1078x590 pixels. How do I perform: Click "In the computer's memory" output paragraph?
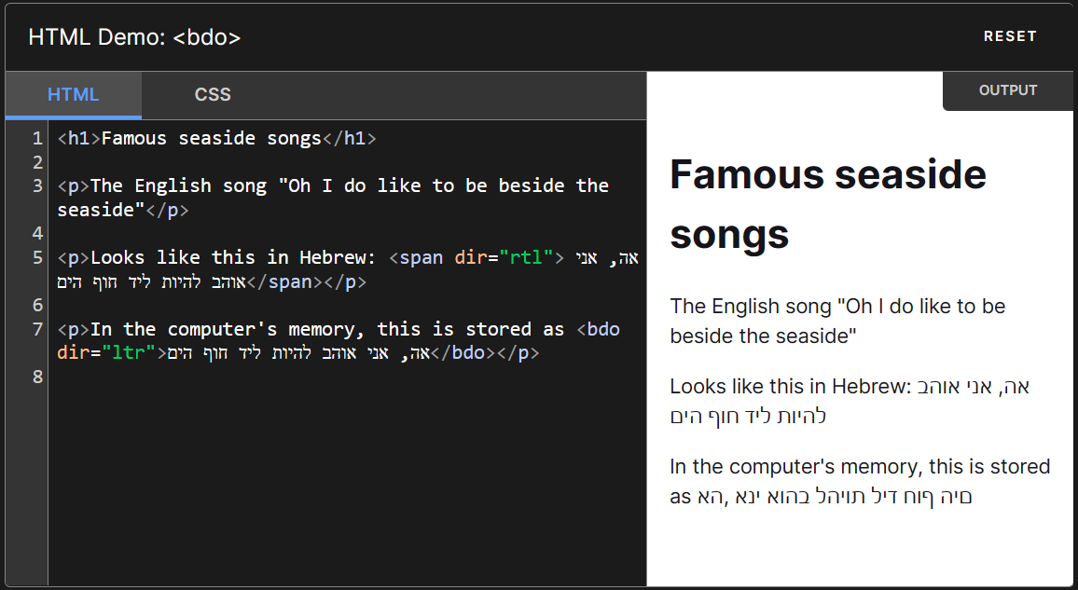click(x=859, y=467)
